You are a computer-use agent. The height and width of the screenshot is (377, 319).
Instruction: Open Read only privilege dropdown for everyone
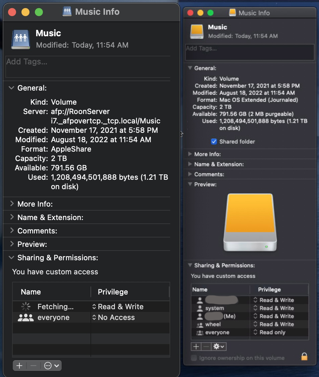pyautogui.click(x=269, y=332)
